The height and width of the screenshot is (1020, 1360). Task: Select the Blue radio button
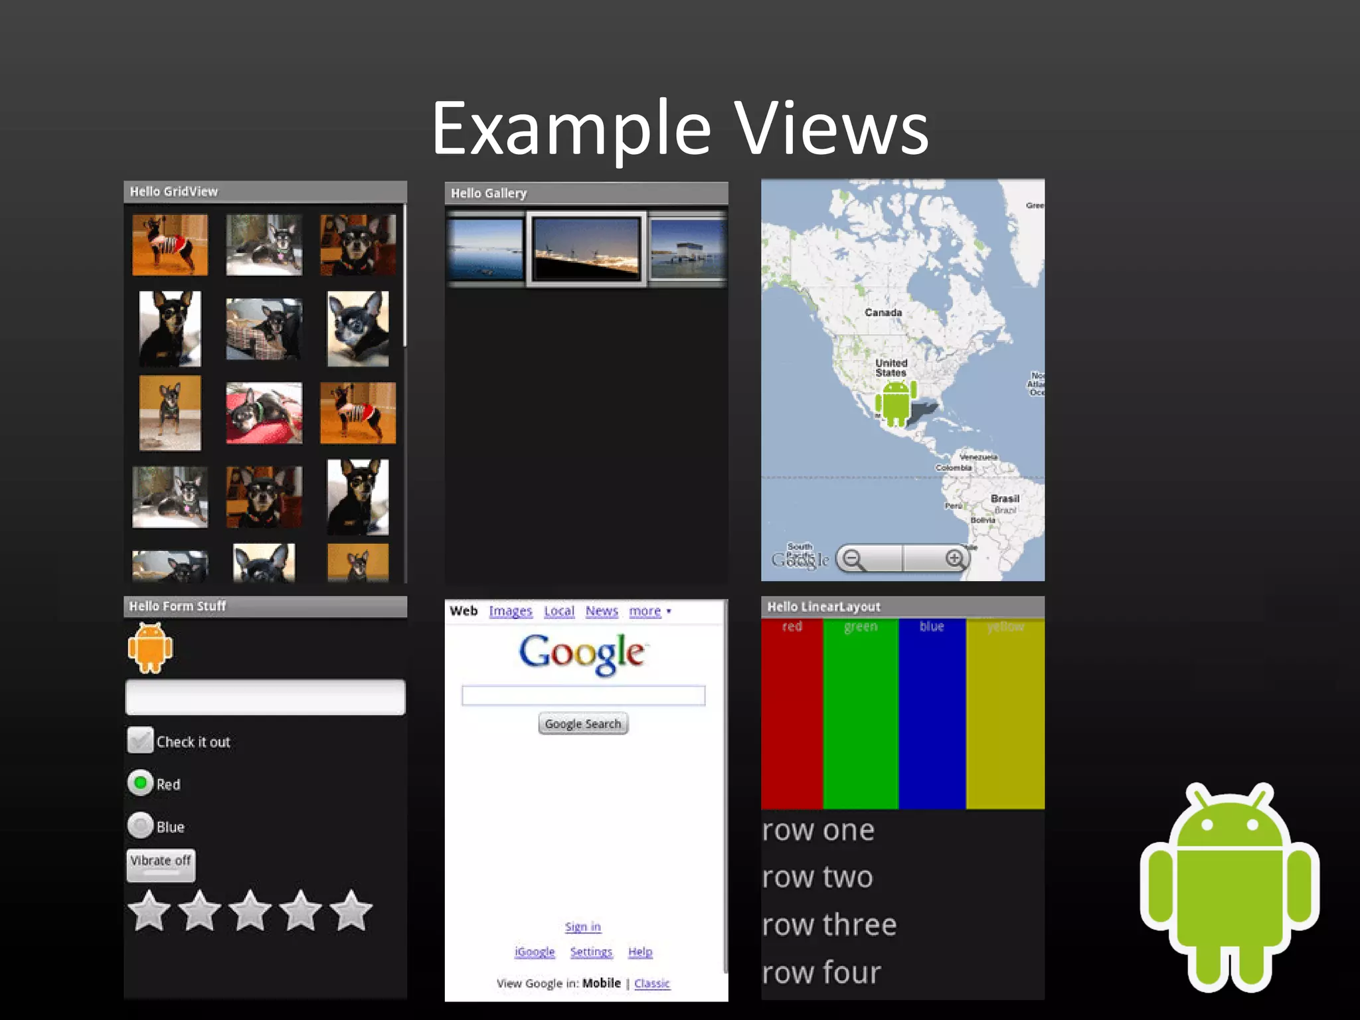pyautogui.click(x=140, y=825)
